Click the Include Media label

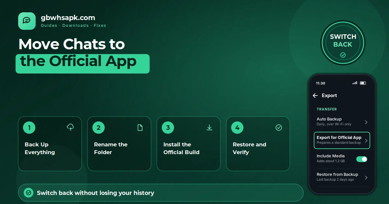(331, 156)
